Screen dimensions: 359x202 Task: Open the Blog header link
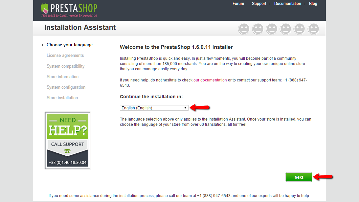click(x=313, y=4)
